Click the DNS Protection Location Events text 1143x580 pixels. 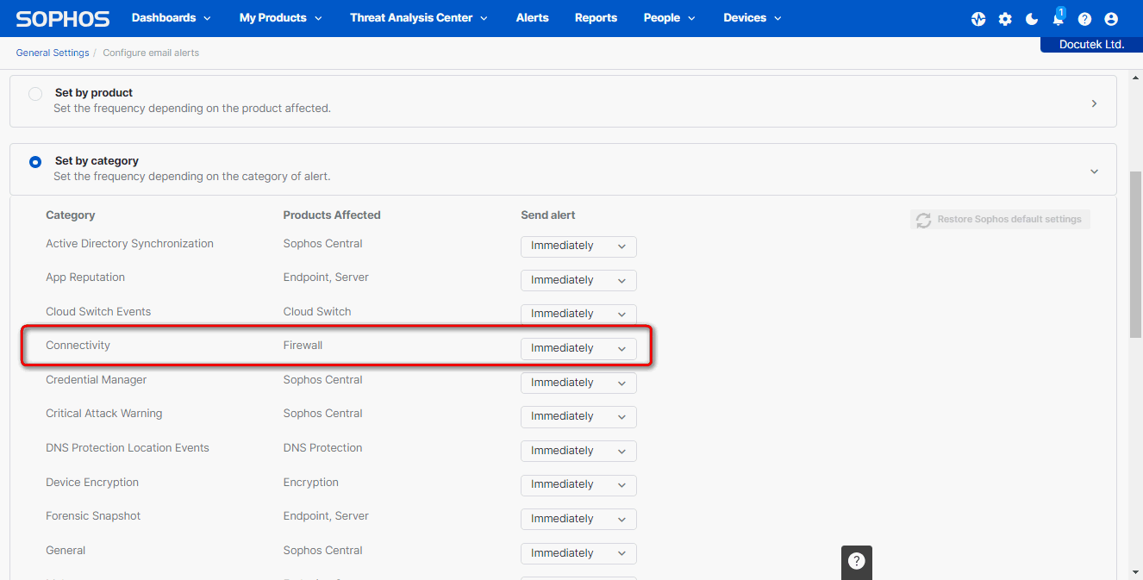[x=128, y=448]
